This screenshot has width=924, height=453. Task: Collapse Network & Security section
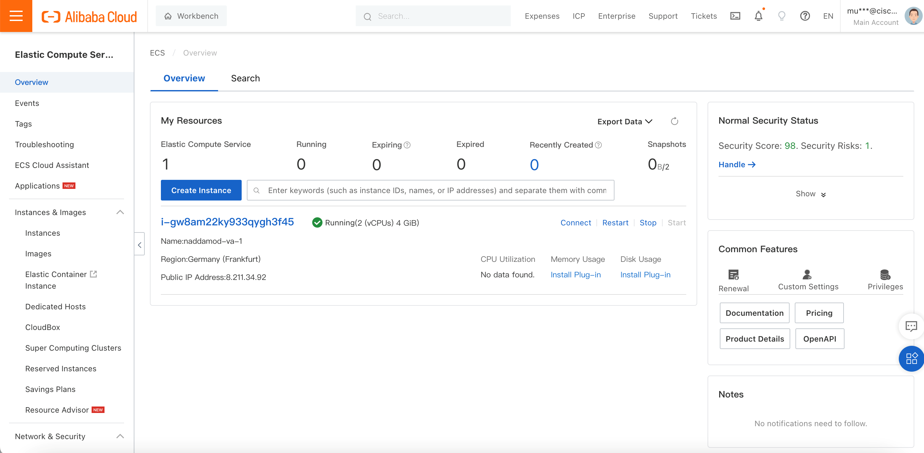pos(120,437)
